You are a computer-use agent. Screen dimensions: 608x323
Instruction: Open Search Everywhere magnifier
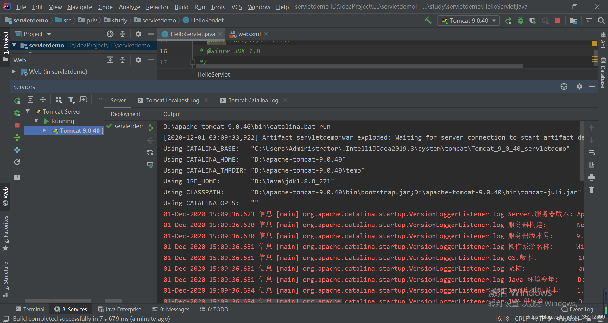[x=601, y=21]
